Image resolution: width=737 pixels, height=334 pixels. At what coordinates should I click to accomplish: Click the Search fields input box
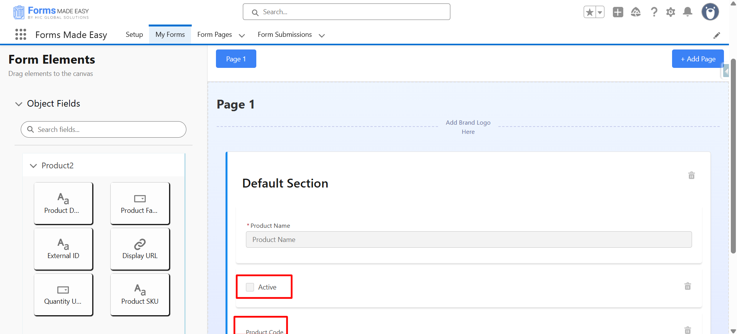[108, 130]
